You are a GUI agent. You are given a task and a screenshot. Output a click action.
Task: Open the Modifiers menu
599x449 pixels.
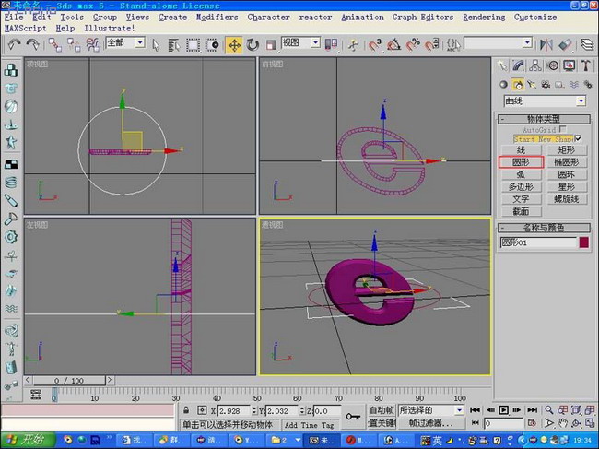[217, 18]
